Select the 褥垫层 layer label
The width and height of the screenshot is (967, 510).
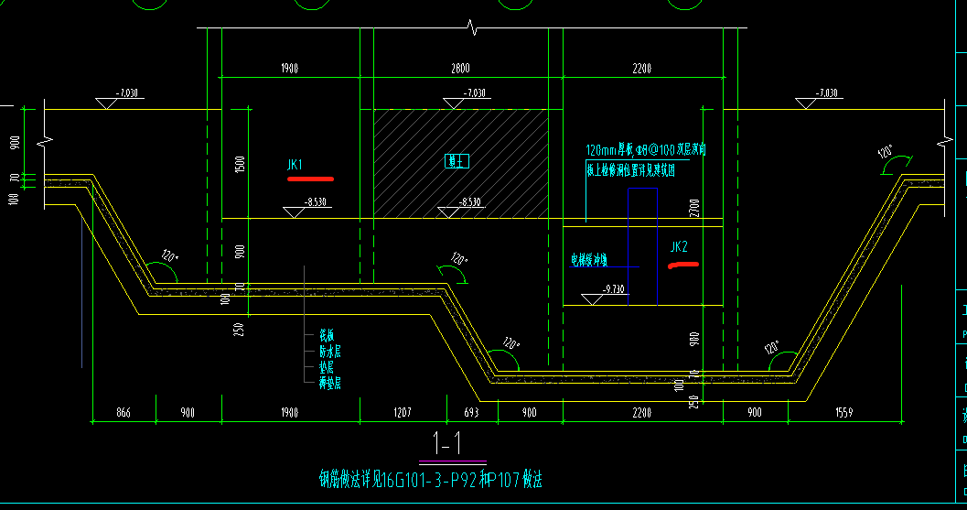330,384
